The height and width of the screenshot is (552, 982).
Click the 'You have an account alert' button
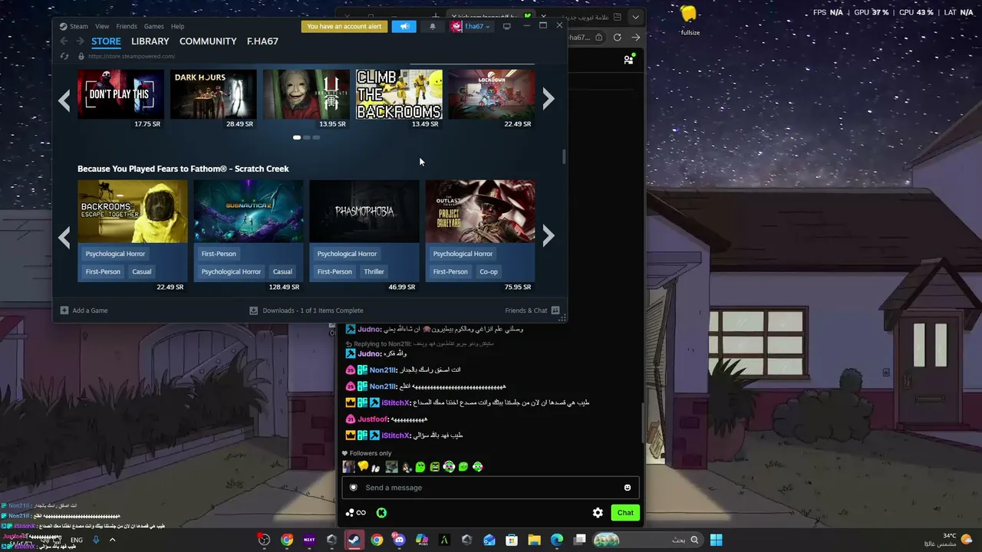coord(344,27)
